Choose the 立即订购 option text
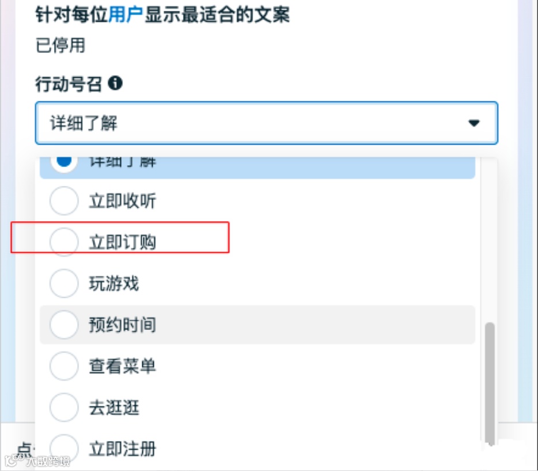The image size is (538, 471). click(x=123, y=242)
